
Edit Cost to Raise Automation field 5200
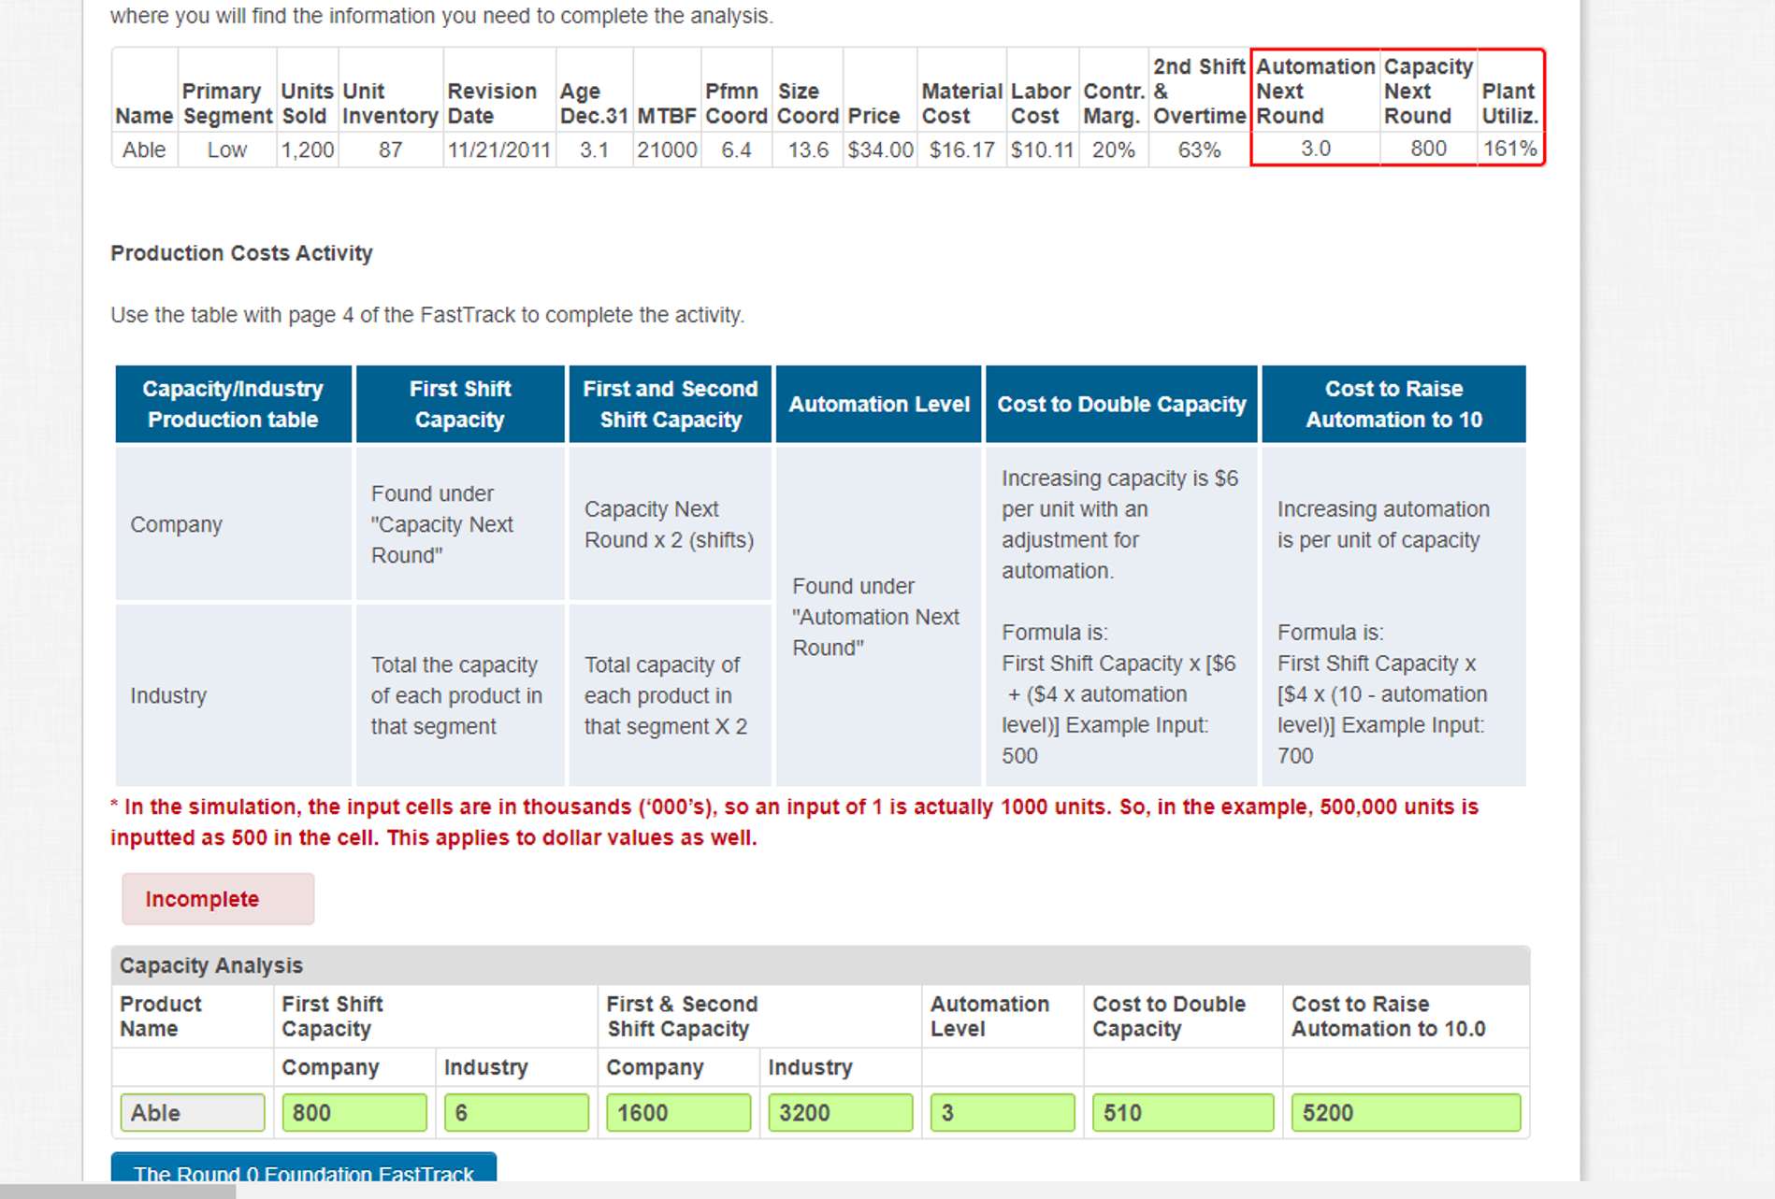point(1406,1112)
